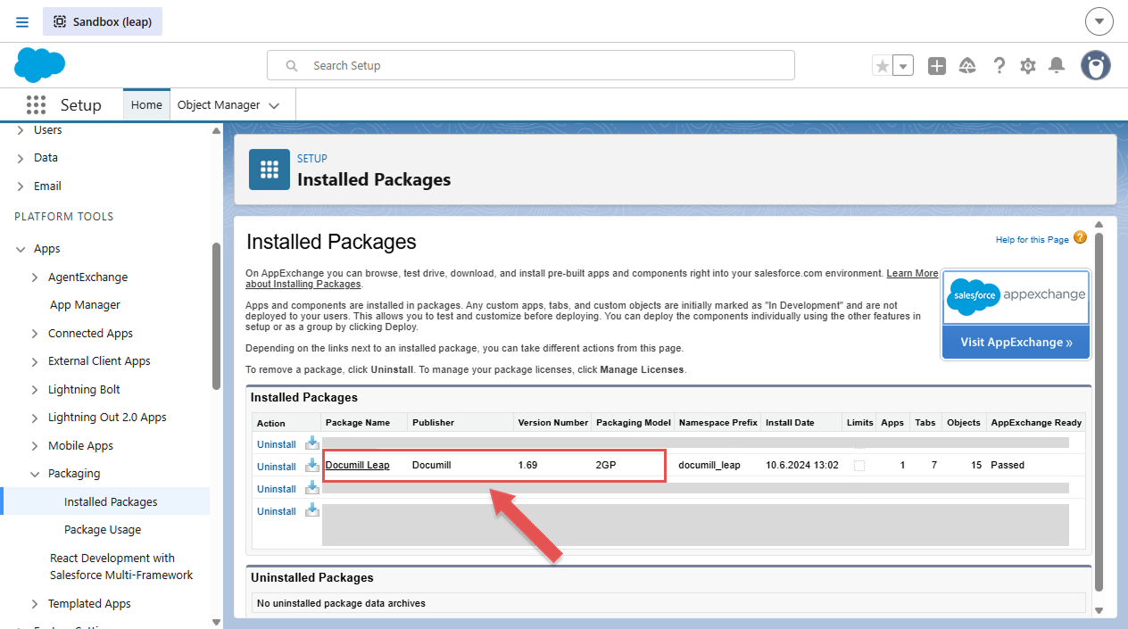Open Package Usage in sidebar
The width and height of the screenshot is (1128, 629).
[103, 530]
